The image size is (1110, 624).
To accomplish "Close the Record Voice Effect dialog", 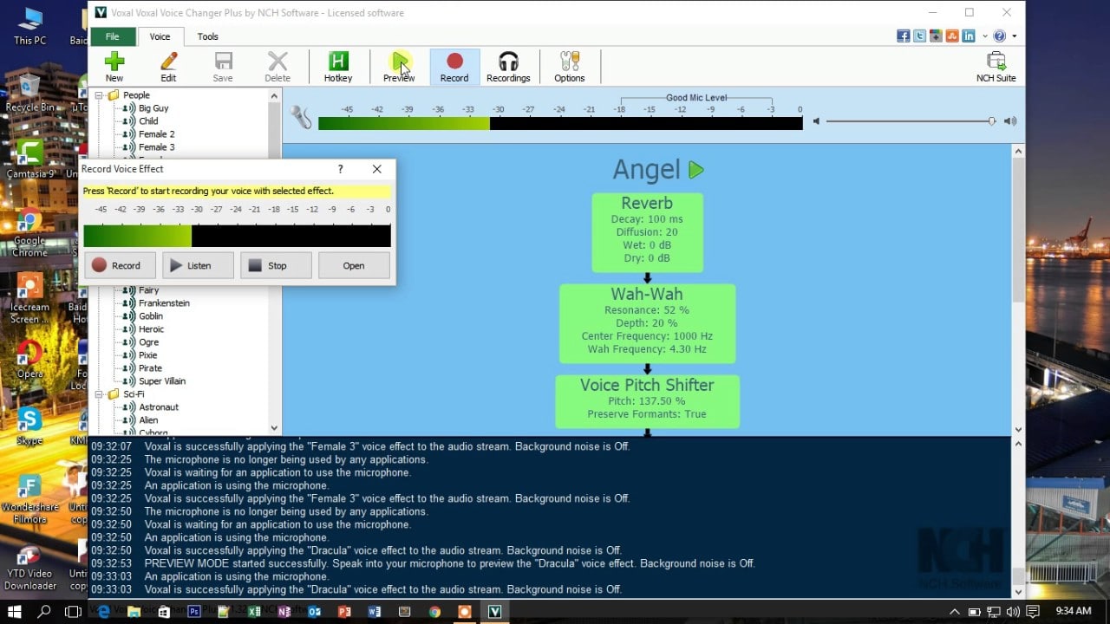I will [376, 169].
